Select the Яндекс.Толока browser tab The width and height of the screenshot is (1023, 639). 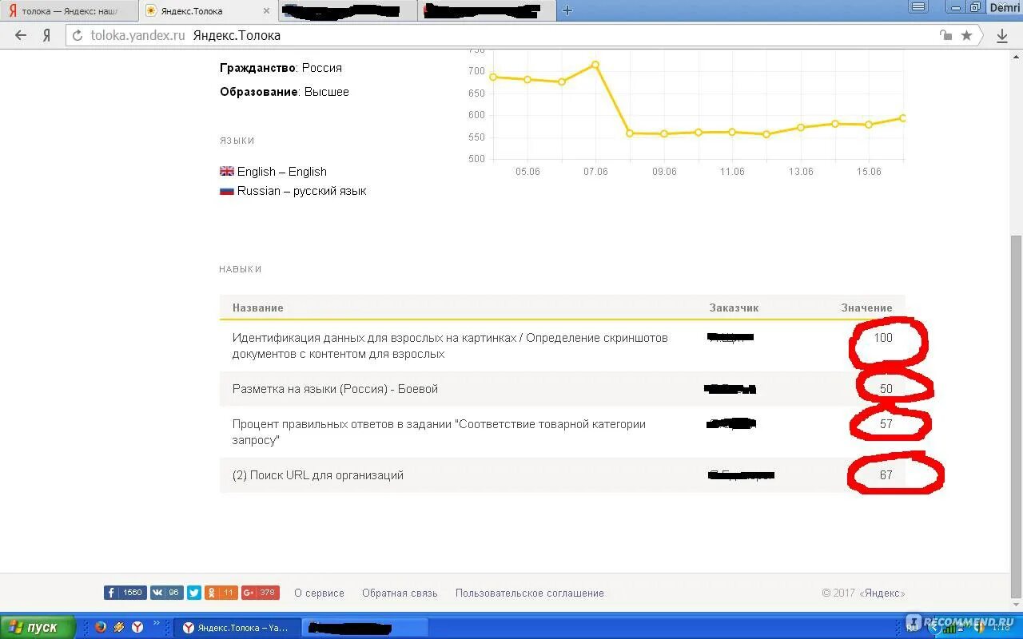point(209,11)
